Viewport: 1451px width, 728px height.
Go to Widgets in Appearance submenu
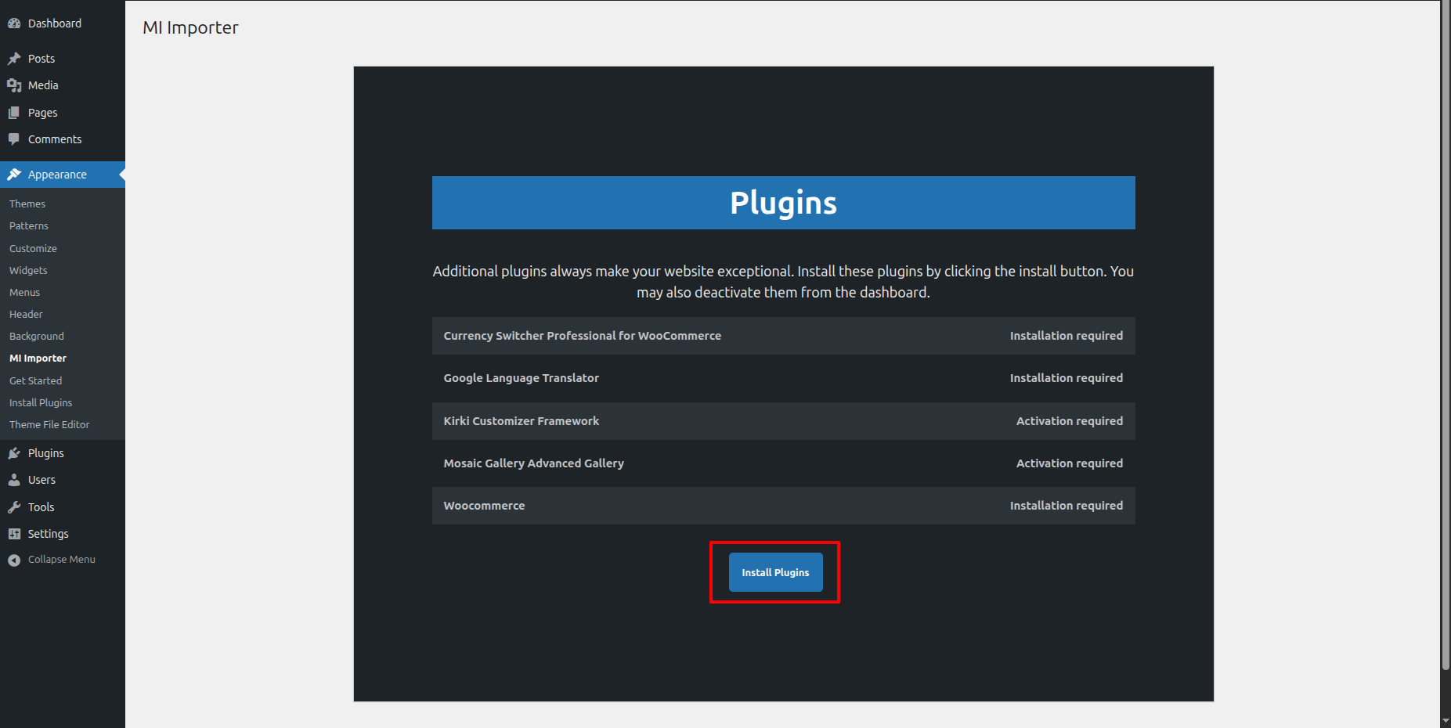pyautogui.click(x=28, y=270)
